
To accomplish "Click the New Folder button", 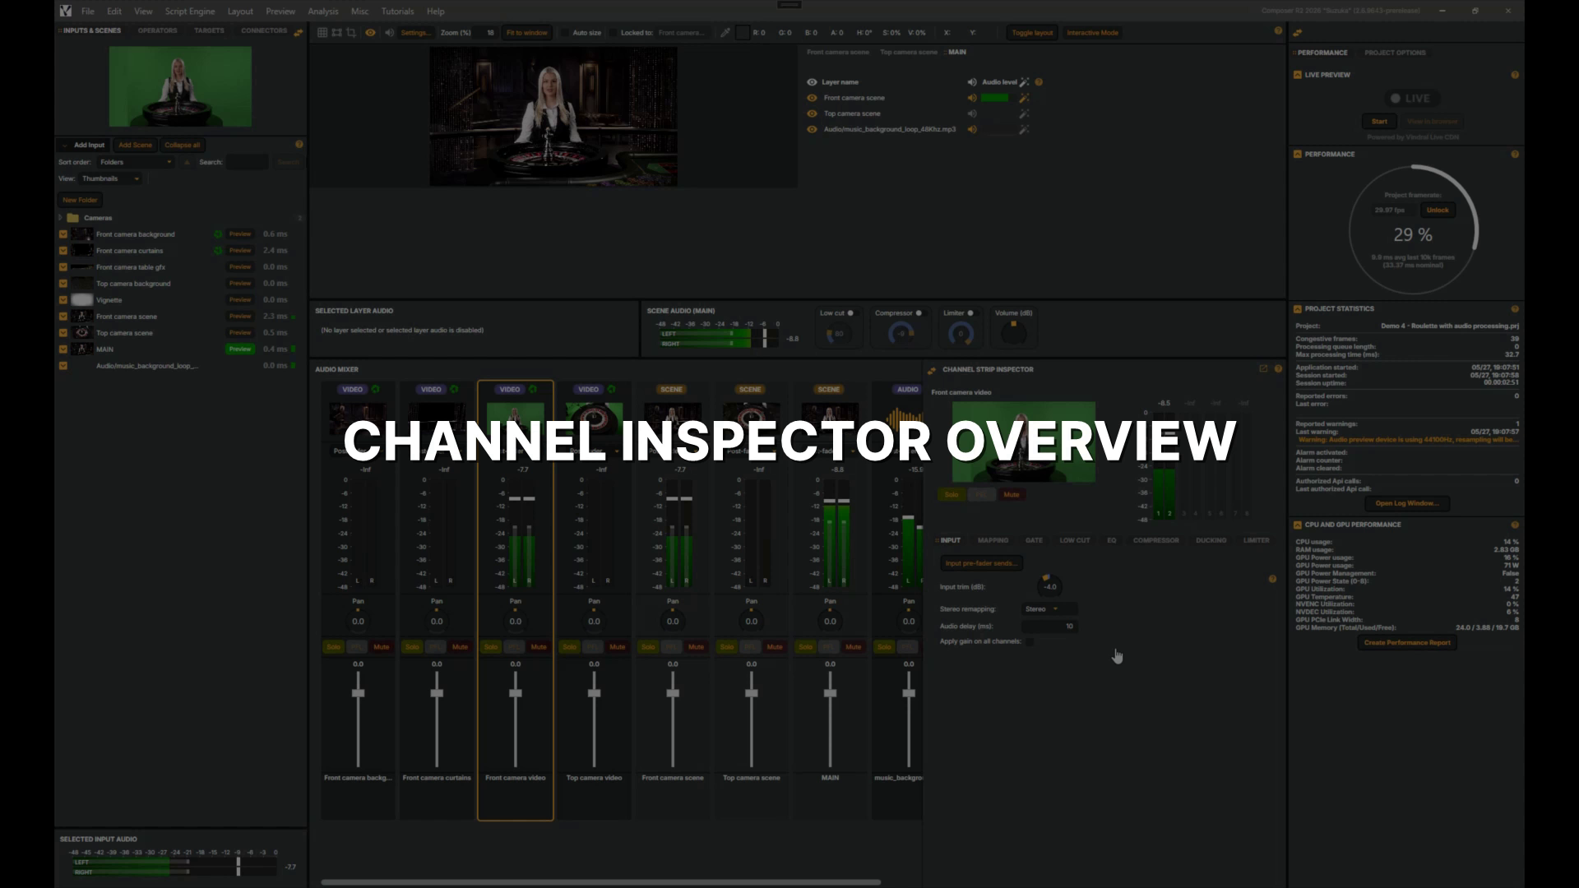I will [80, 200].
